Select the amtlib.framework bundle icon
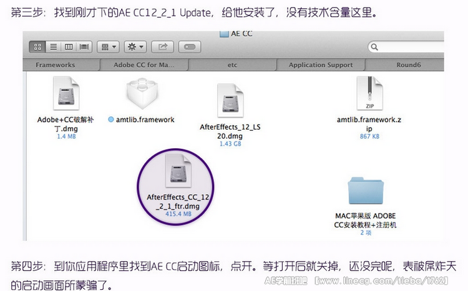The width and height of the screenshot is (468, 291). tap(142, 93)
